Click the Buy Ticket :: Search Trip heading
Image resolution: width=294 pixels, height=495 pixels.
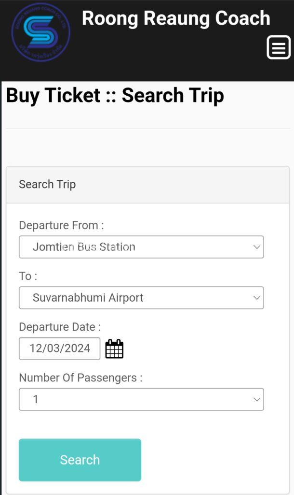pyautogui.click(x=115, y=95)
